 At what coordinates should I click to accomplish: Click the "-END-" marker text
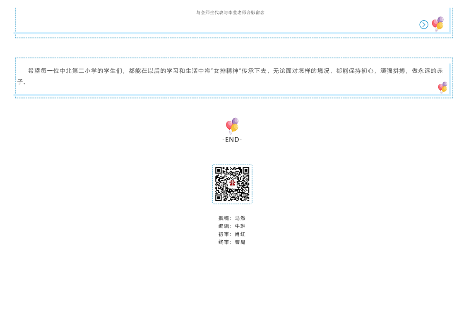pyautogui.click(x=232, y=140)
